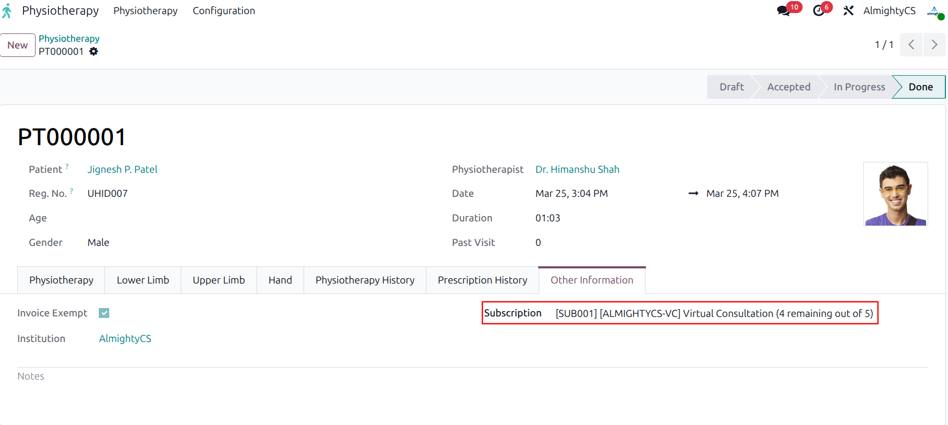Open the Configuration menu
The height and width of the screenshot is (425, 948).
tap(224, 10)
